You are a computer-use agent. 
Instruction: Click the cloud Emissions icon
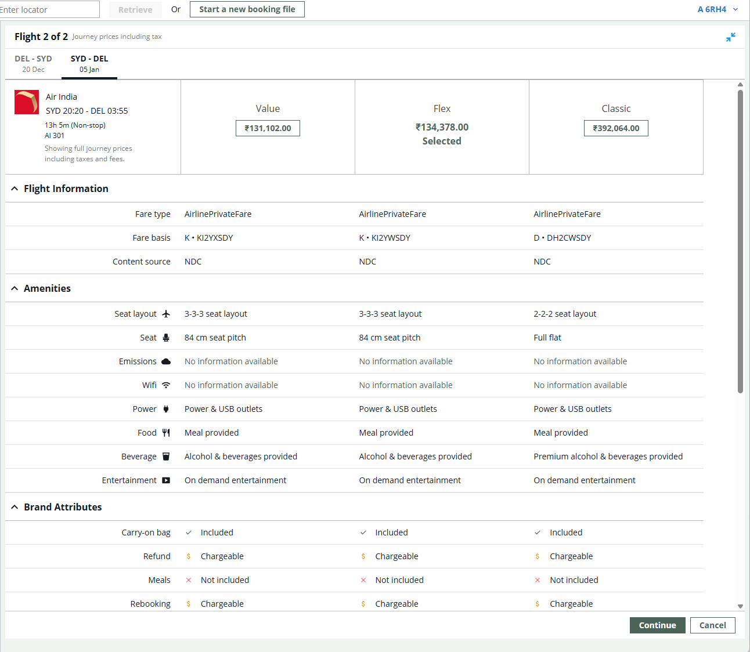click(x=166, y=361)
